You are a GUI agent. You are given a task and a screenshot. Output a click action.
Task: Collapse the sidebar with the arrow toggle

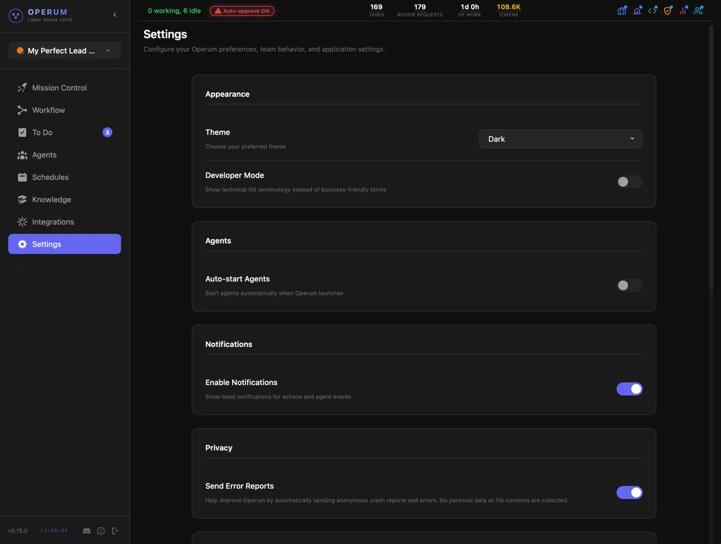(114, 15)
